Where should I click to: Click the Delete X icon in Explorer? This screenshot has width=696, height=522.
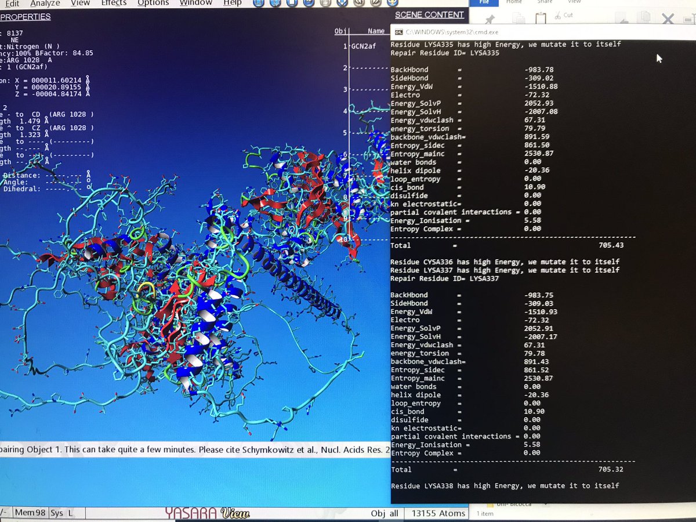pyautogui.click(x=668, y=19)
